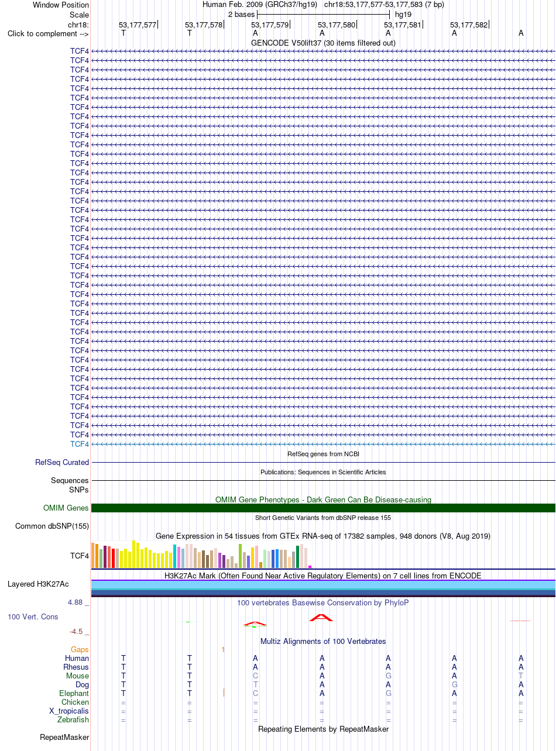
Task: Click the chr18: ruler label
Action: [78, 25]
